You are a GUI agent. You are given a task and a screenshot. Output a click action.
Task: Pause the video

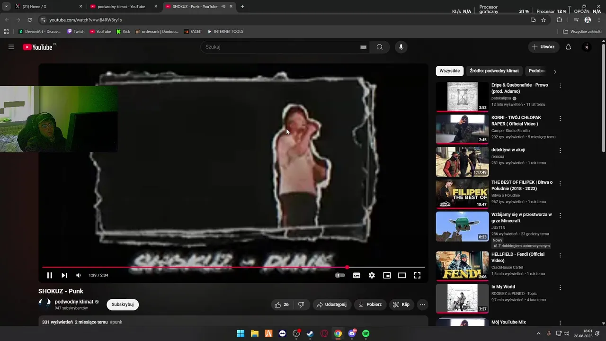coord(50,275)
